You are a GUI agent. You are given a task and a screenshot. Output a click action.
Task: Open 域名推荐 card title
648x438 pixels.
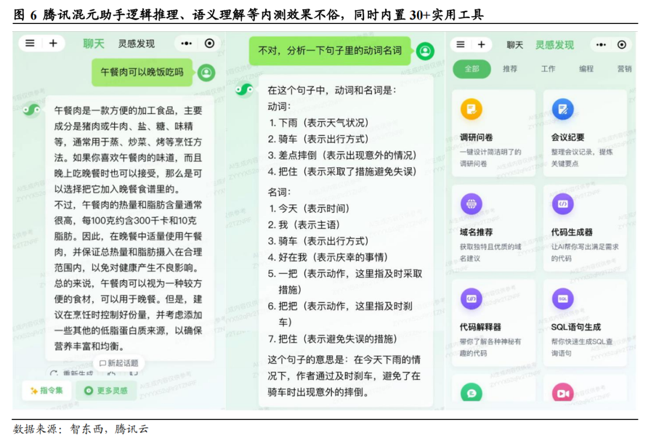476,232
